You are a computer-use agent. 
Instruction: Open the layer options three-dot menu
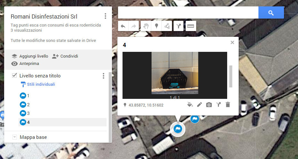coord(103,76)
